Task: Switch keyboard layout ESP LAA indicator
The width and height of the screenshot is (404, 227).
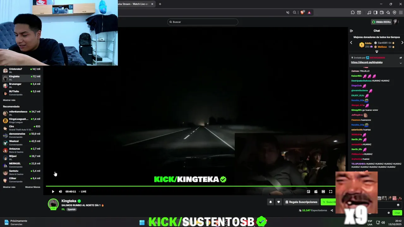Action: point(370,222)
